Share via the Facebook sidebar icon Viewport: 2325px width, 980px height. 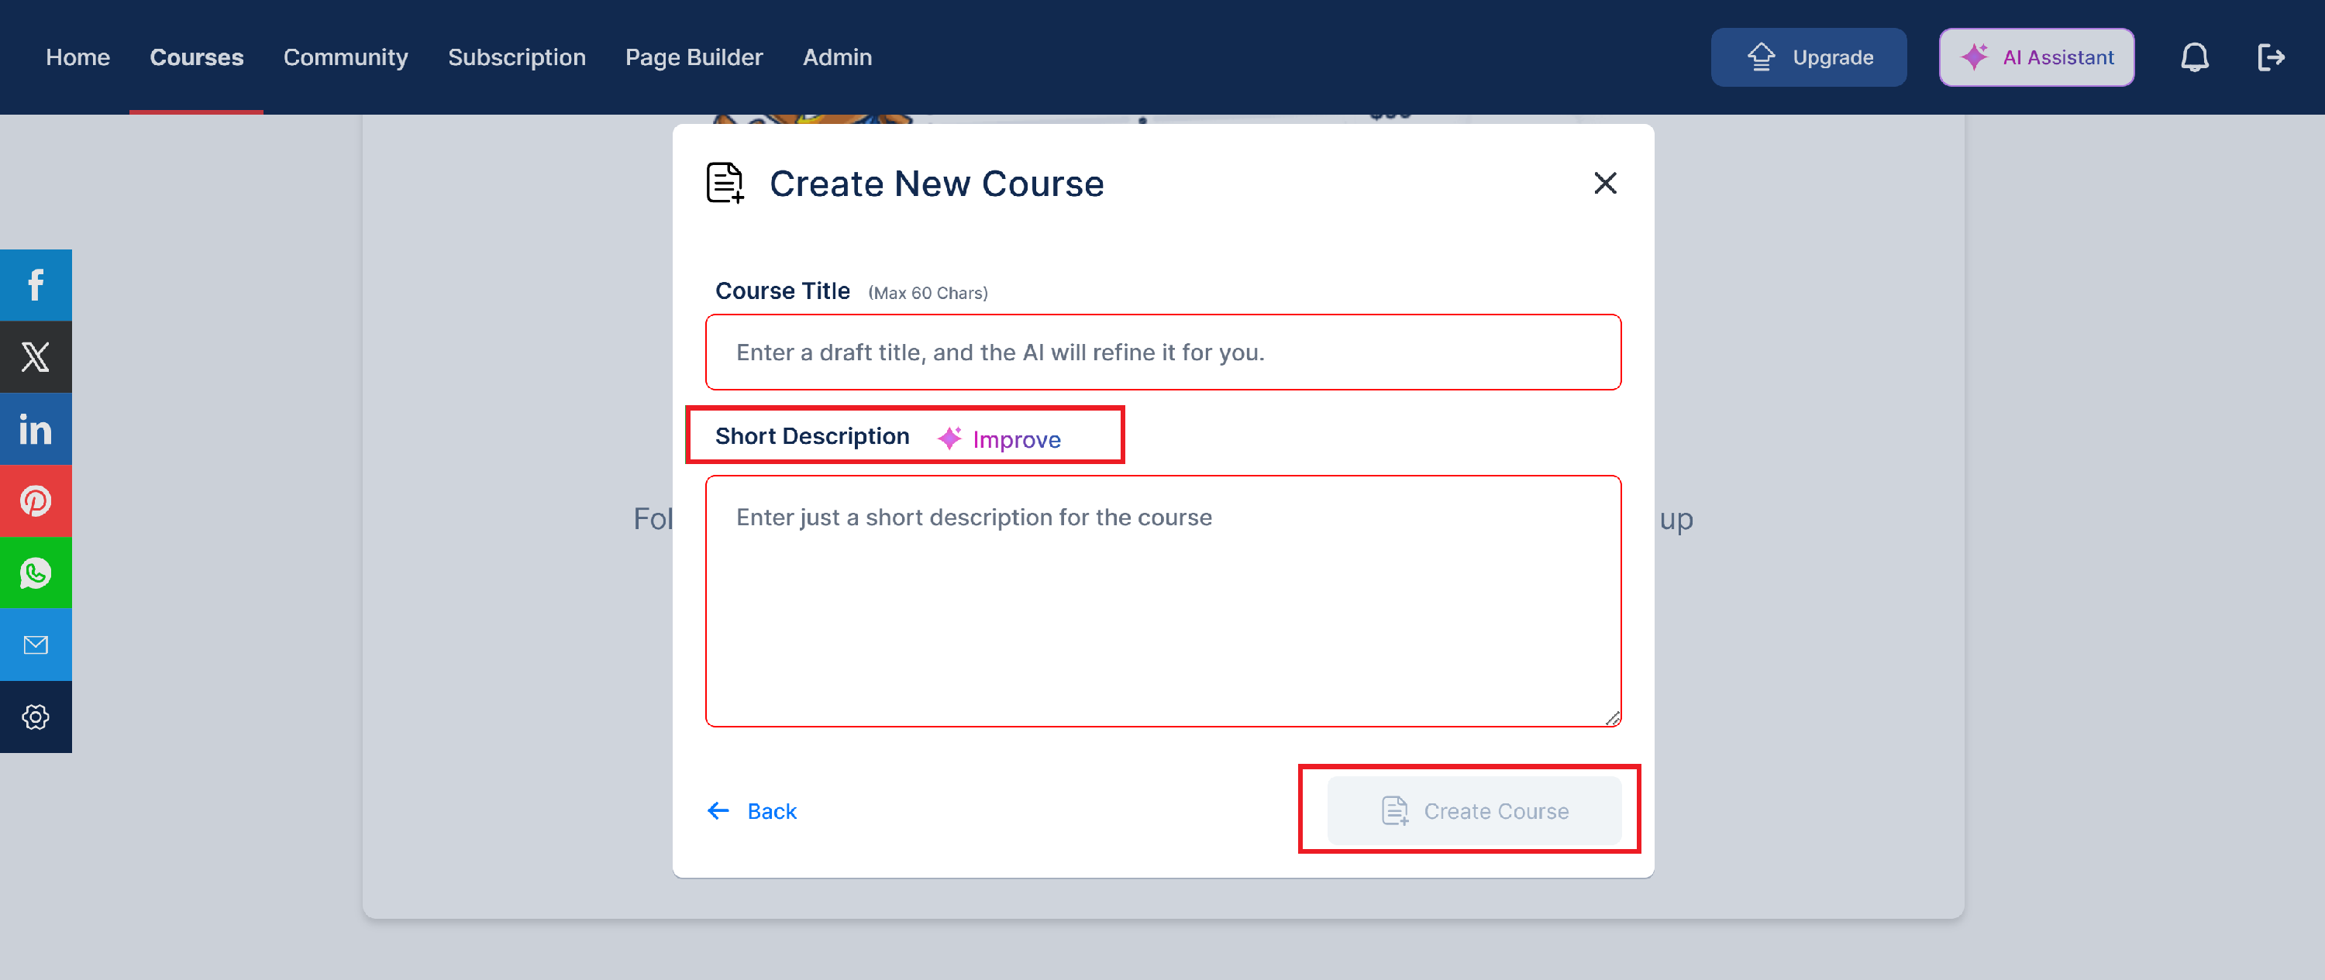(x=35, y=285)
